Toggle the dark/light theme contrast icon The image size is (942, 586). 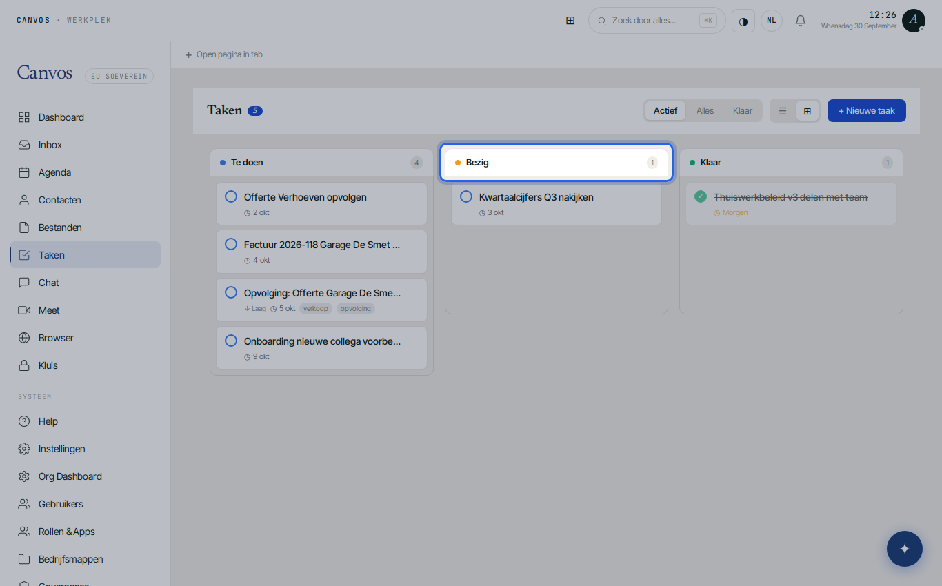click(x=743, y=21)
